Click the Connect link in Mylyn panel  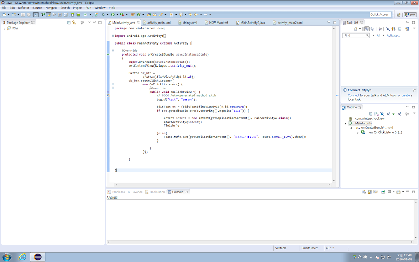coord(353,95)
